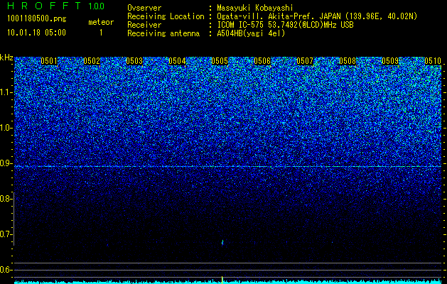Click the 1.1 kHz axis label
447x284 pixels.
6,92
